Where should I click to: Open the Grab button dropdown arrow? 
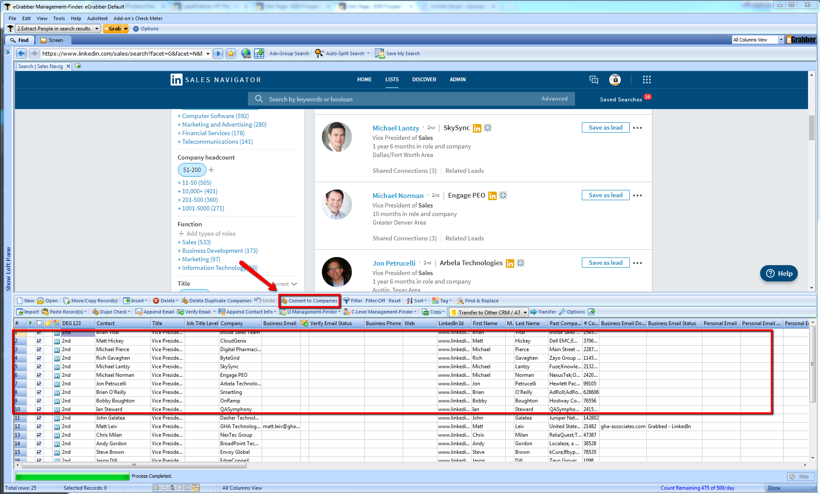point(126,29)
